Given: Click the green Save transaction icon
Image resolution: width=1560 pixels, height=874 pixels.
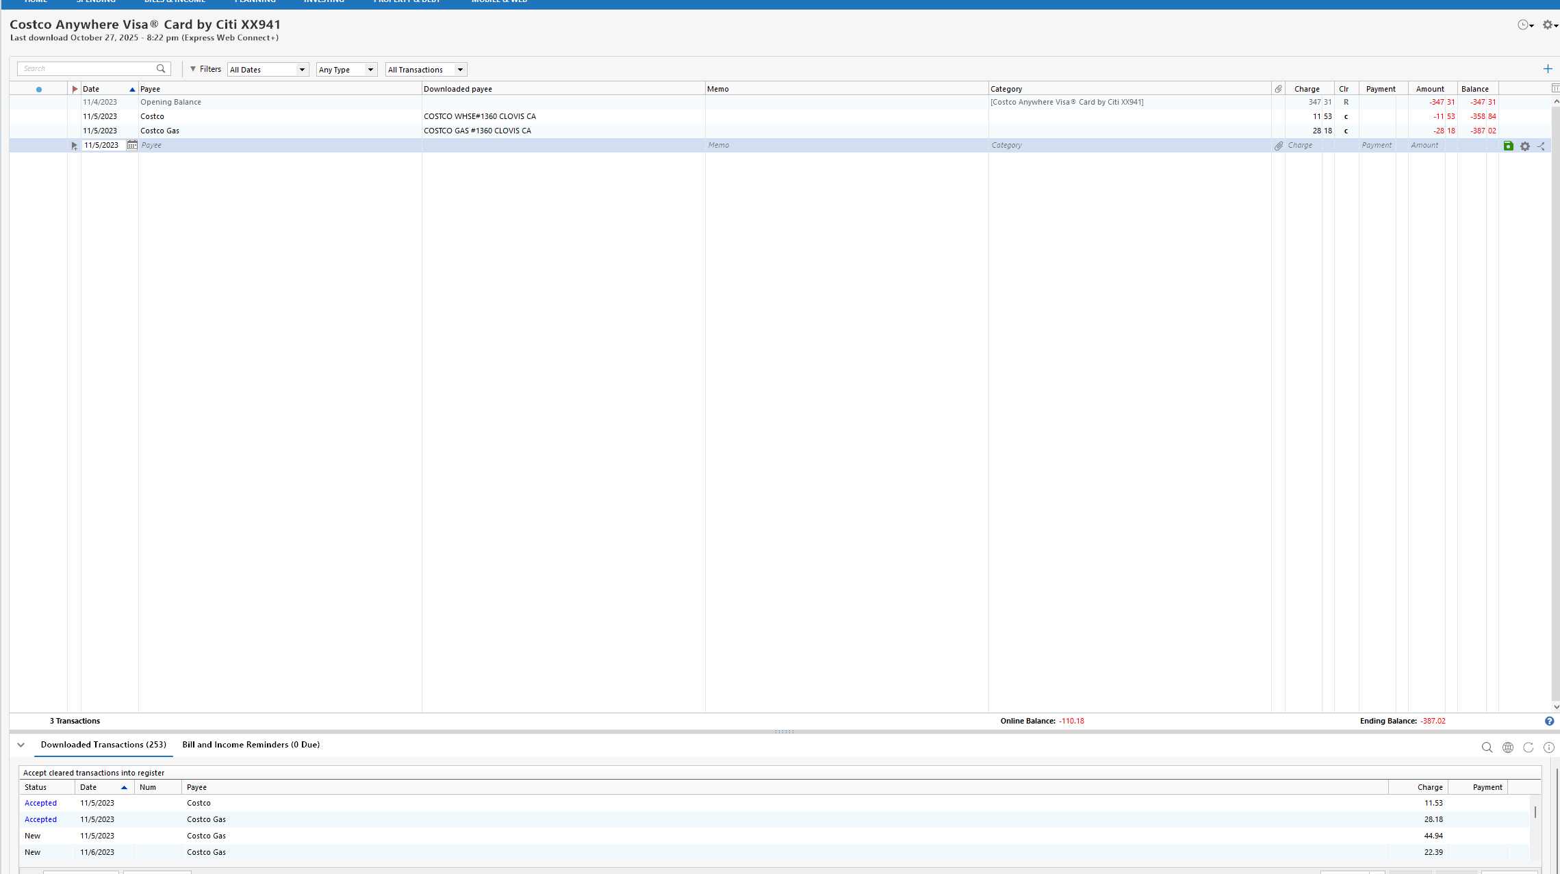Looking at the screenshot, I should 1508,146.
